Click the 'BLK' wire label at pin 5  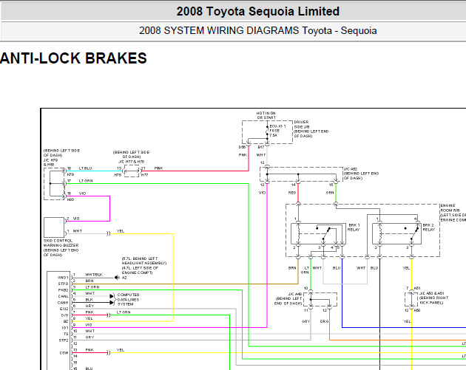90,300
